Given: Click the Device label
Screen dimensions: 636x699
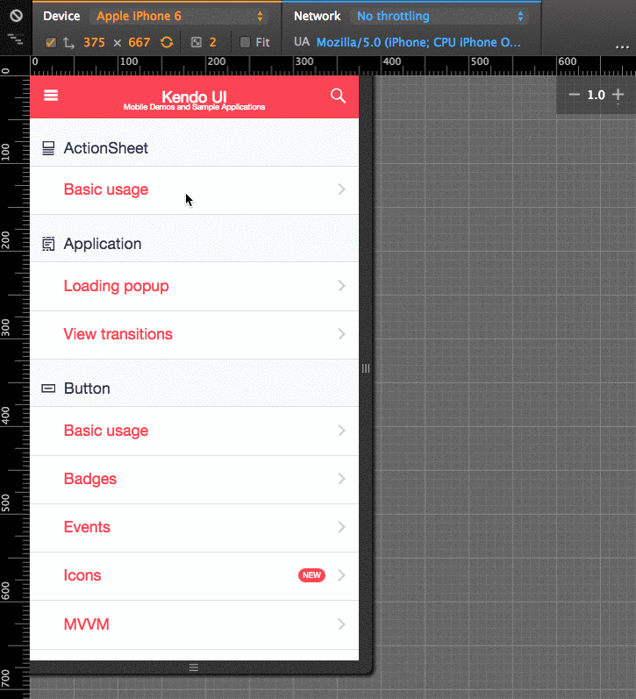Looking at the screenshot, I should pos(61,16).
